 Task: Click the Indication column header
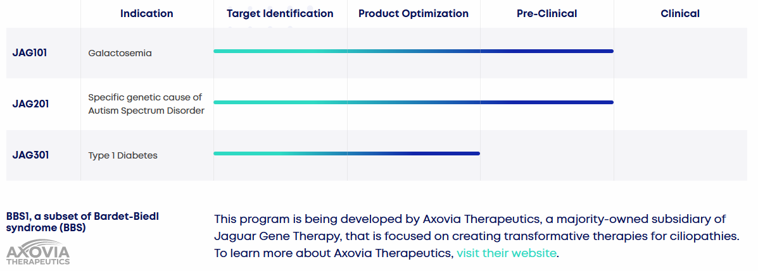pyautogui.click(x=146, y=13)
